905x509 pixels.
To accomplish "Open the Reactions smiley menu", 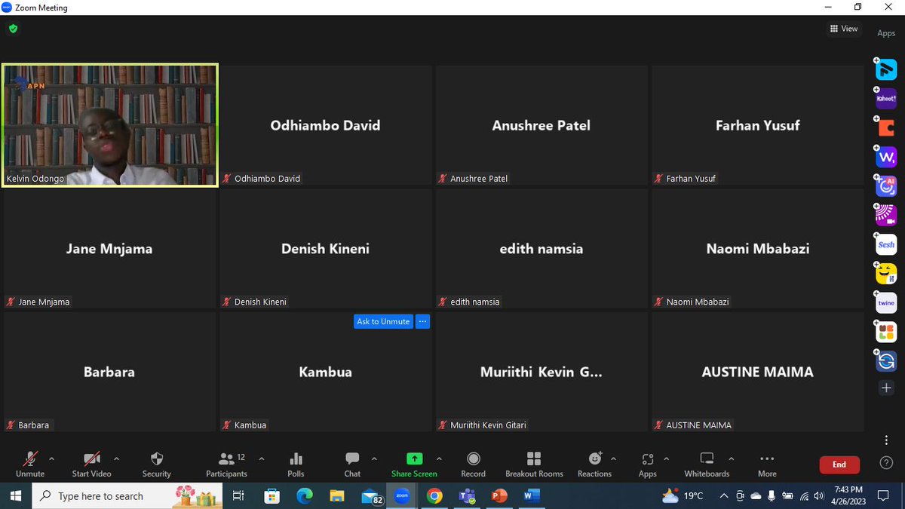I will (595, 464).
